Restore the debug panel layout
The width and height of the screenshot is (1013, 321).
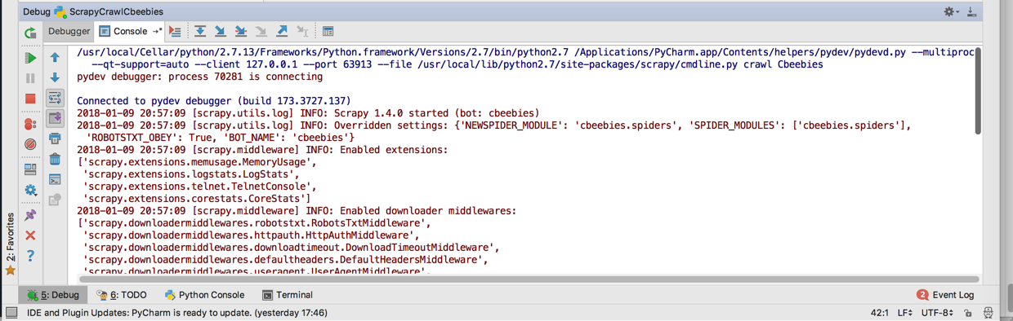click(30, 170)
